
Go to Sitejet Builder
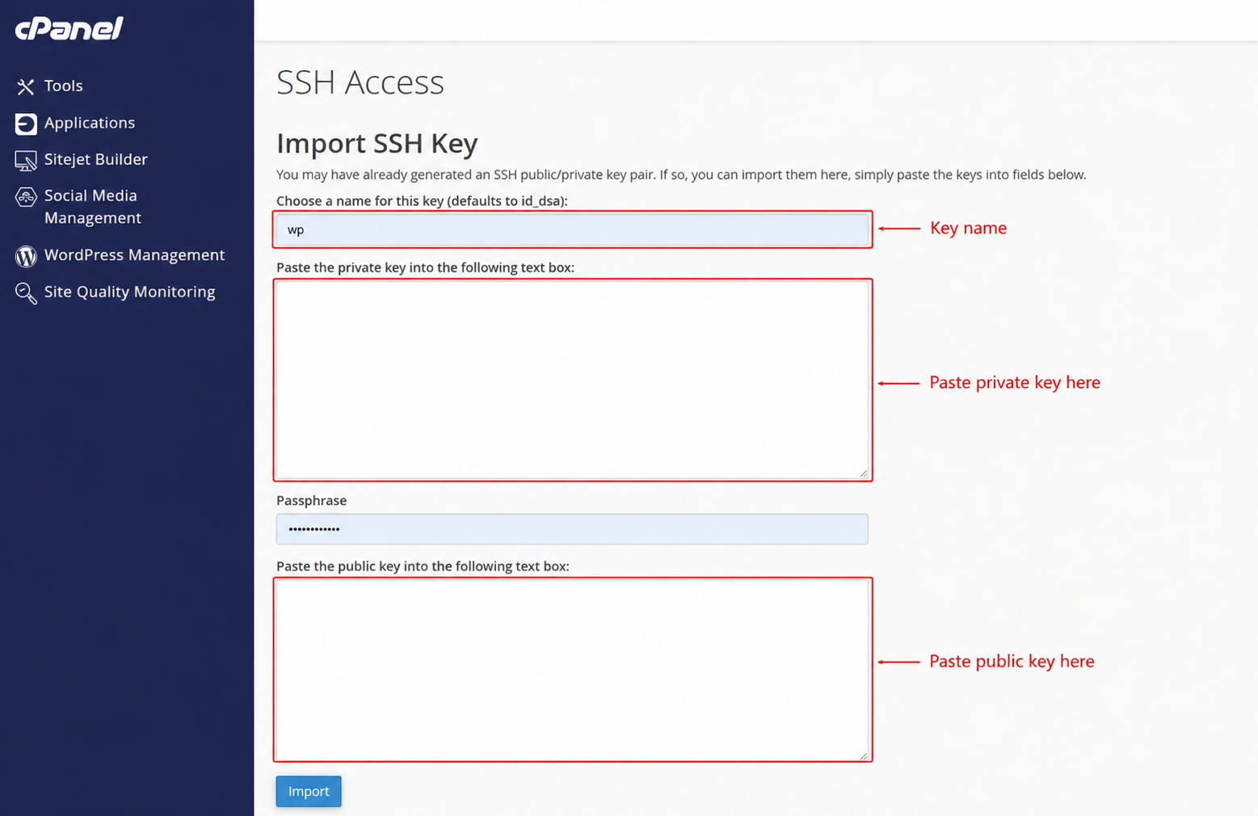tap(96, 159)
